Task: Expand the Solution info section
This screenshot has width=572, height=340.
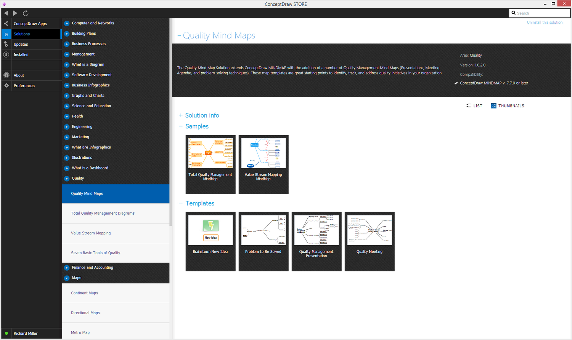Action: point(181,115)
